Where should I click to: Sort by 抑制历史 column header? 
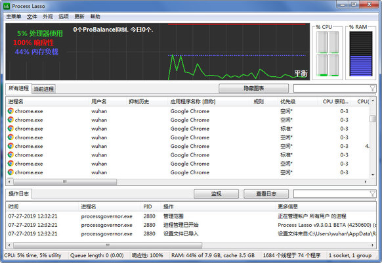point(148,101)
